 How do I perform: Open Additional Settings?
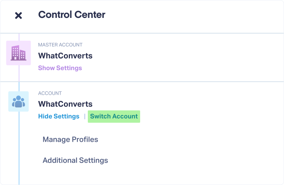tap(75, 160)
